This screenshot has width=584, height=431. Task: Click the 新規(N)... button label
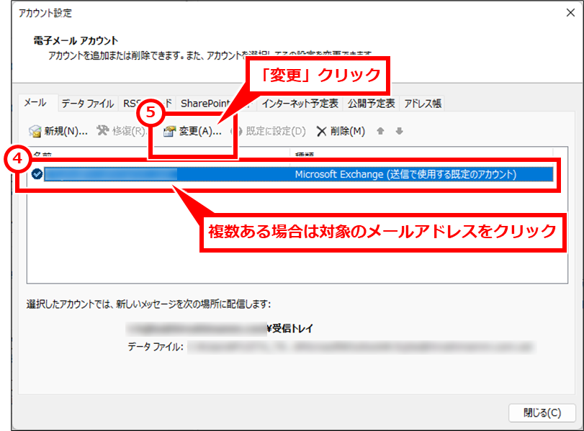pyautogui.click(x=66, y=131)
